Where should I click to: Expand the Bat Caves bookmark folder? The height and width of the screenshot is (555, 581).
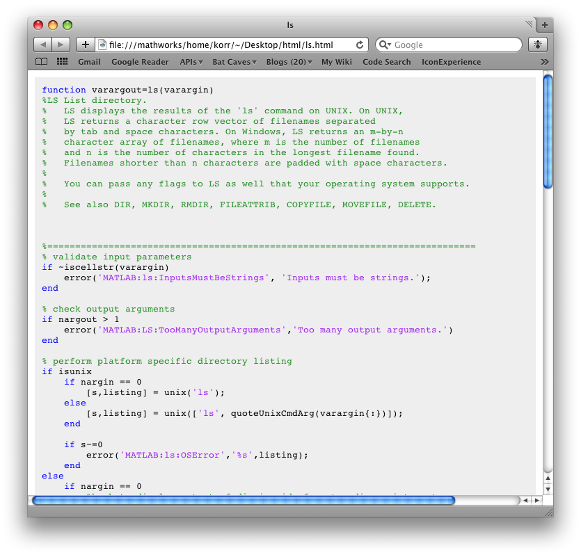[x=234, y=62]
